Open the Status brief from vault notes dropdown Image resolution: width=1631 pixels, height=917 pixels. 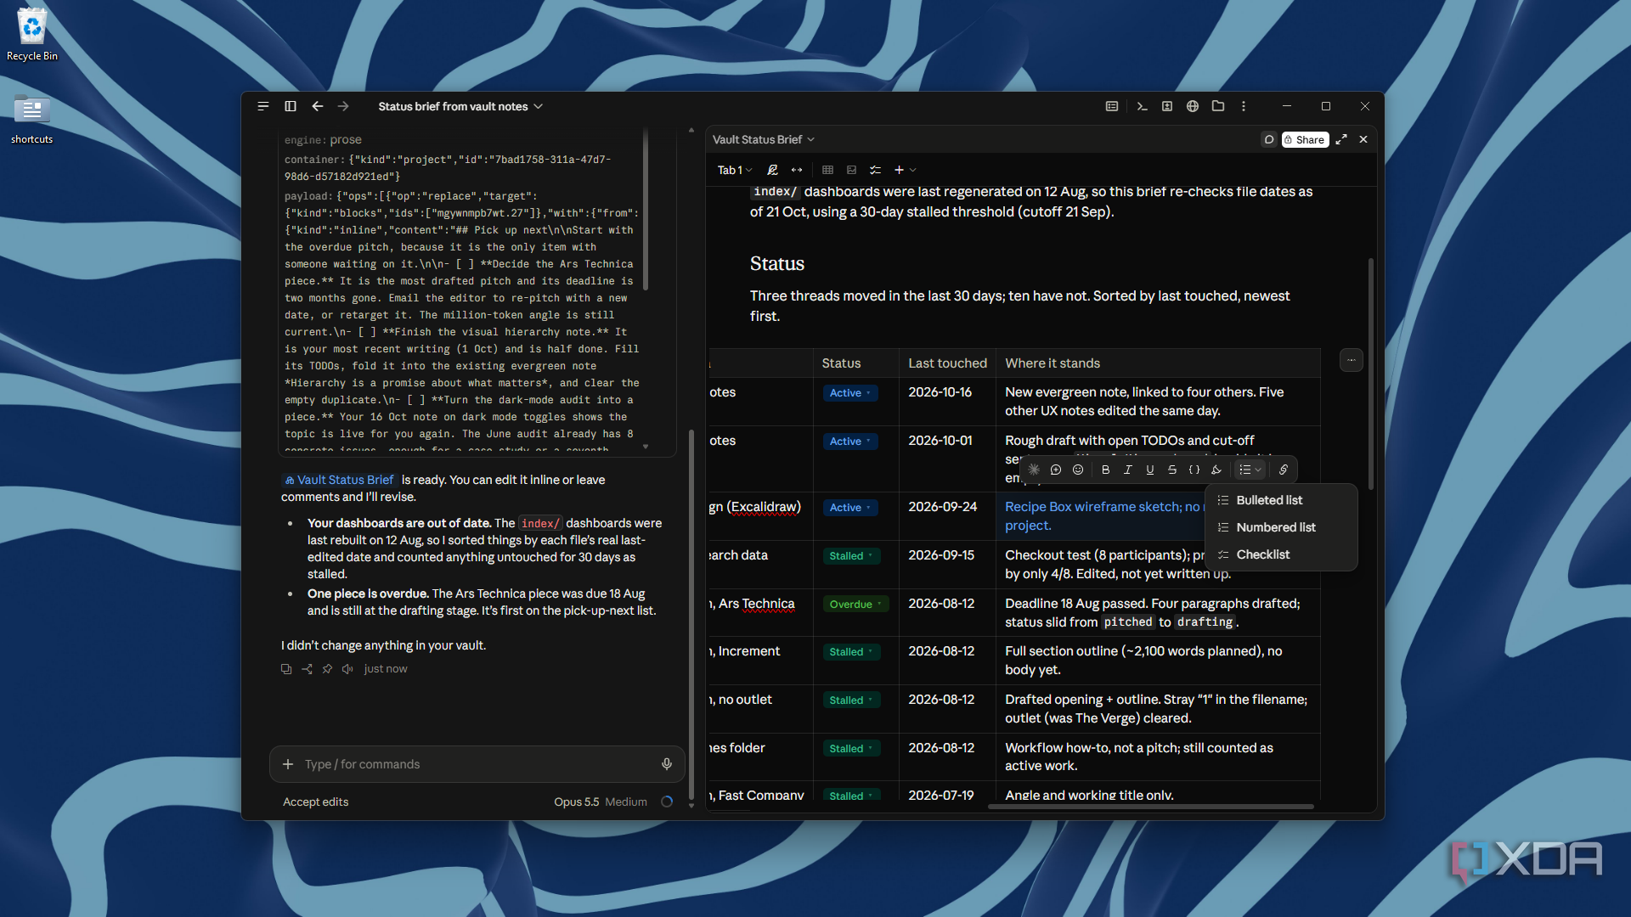click(460, 106)
